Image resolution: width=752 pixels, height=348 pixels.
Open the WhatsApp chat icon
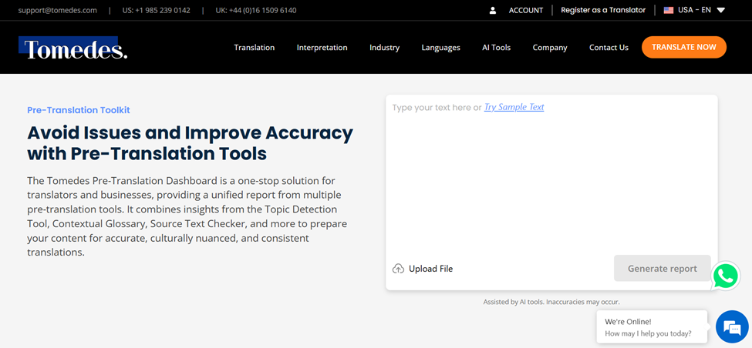point(726,276)
